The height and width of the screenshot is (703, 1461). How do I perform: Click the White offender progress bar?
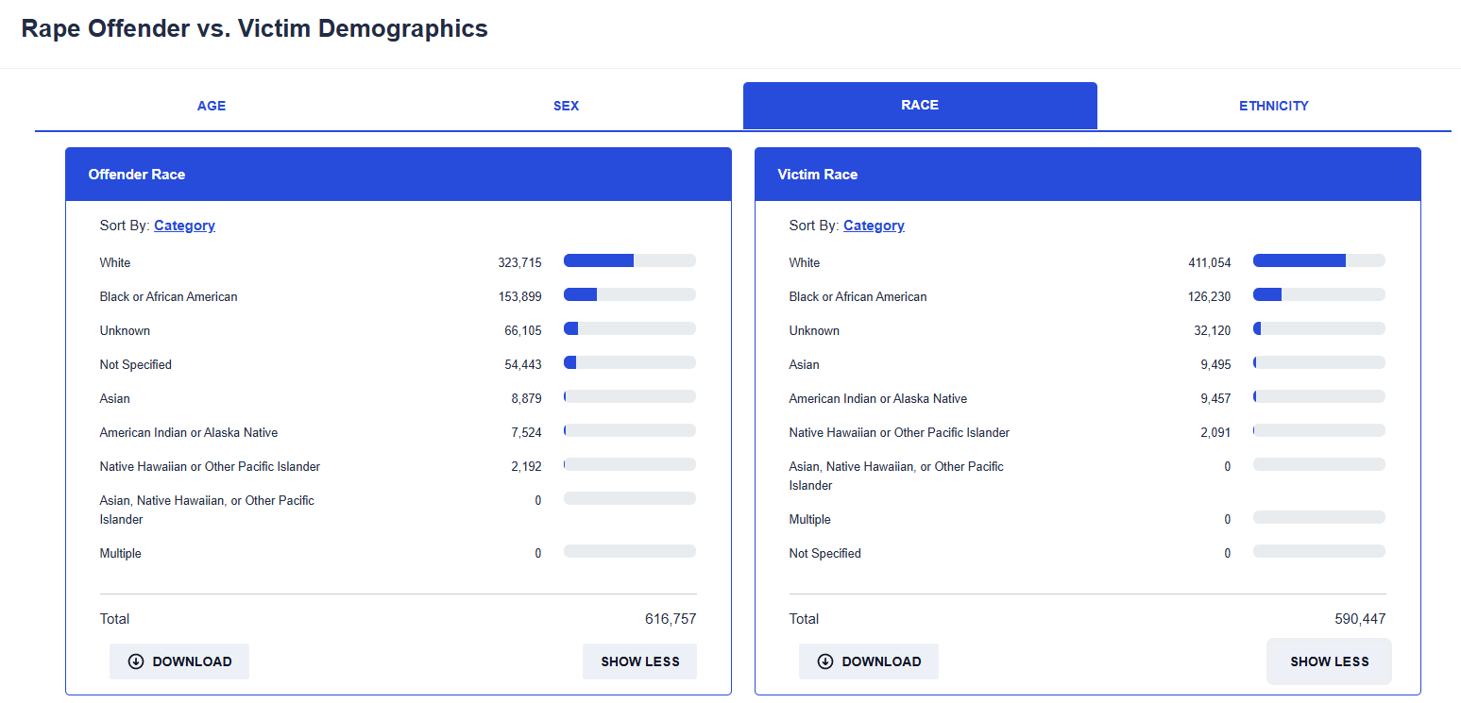(x=630, y=260)
